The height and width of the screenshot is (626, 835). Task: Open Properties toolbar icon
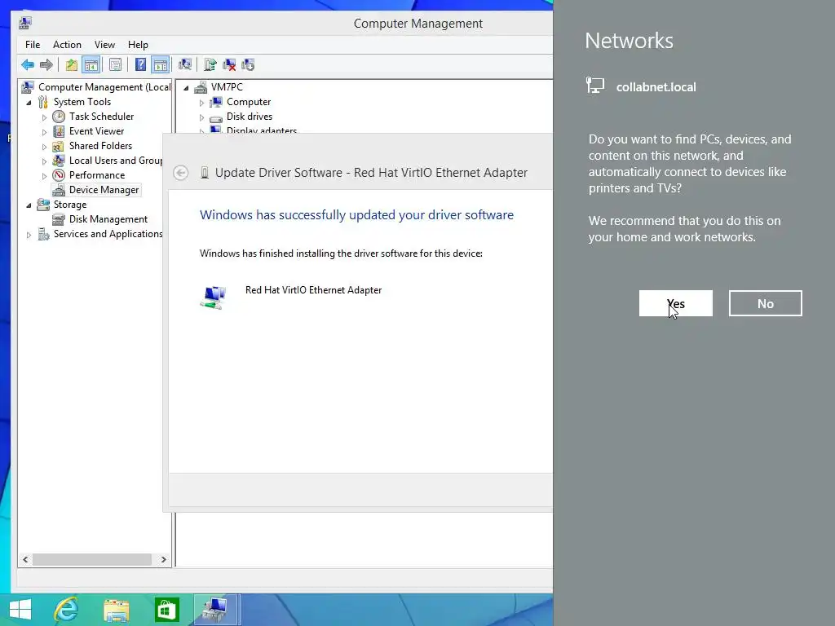tap(115, 65)
